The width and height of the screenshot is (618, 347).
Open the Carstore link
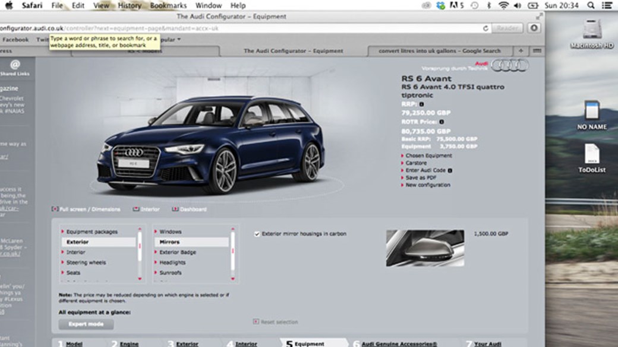click(416, 163)
